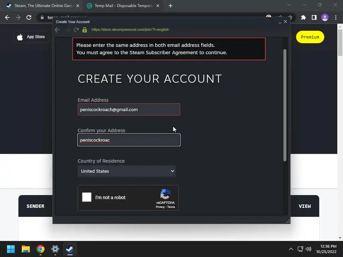Open network status tray icon
Image resolution: width=343 pixels, height=257 pixels.
(300, 249)
